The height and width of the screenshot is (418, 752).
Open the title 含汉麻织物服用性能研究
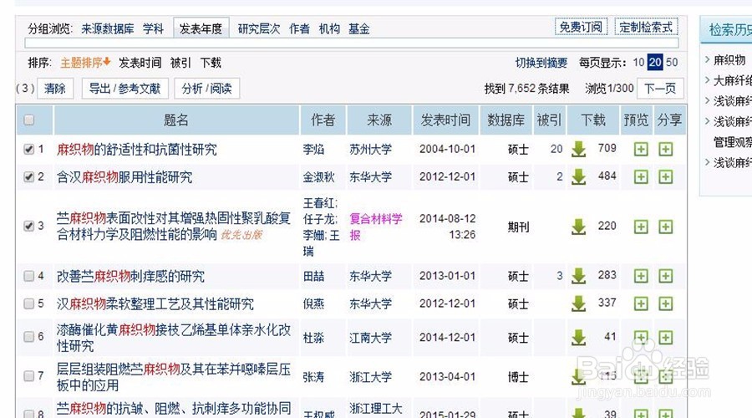pyautogui.click(x=124, y=177)
